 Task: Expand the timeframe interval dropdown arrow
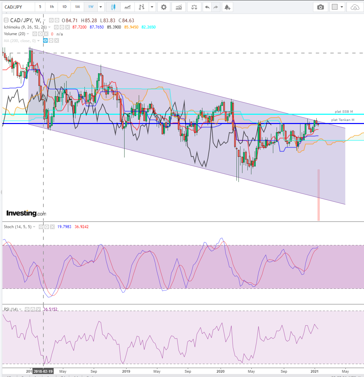(x=101, y=7)
